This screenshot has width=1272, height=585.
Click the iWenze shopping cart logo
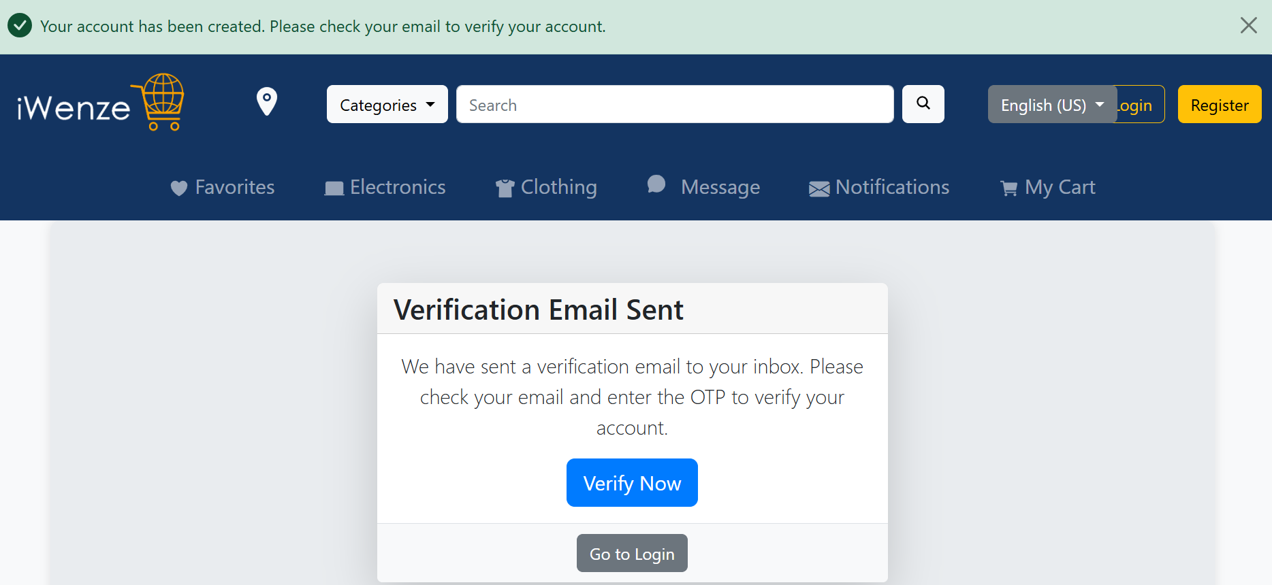click(101, 103)
